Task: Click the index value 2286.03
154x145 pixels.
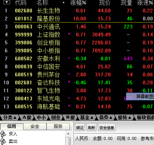Action: (101, 43)
